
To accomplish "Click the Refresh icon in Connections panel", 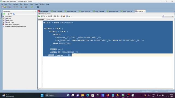I will [8, 14].
